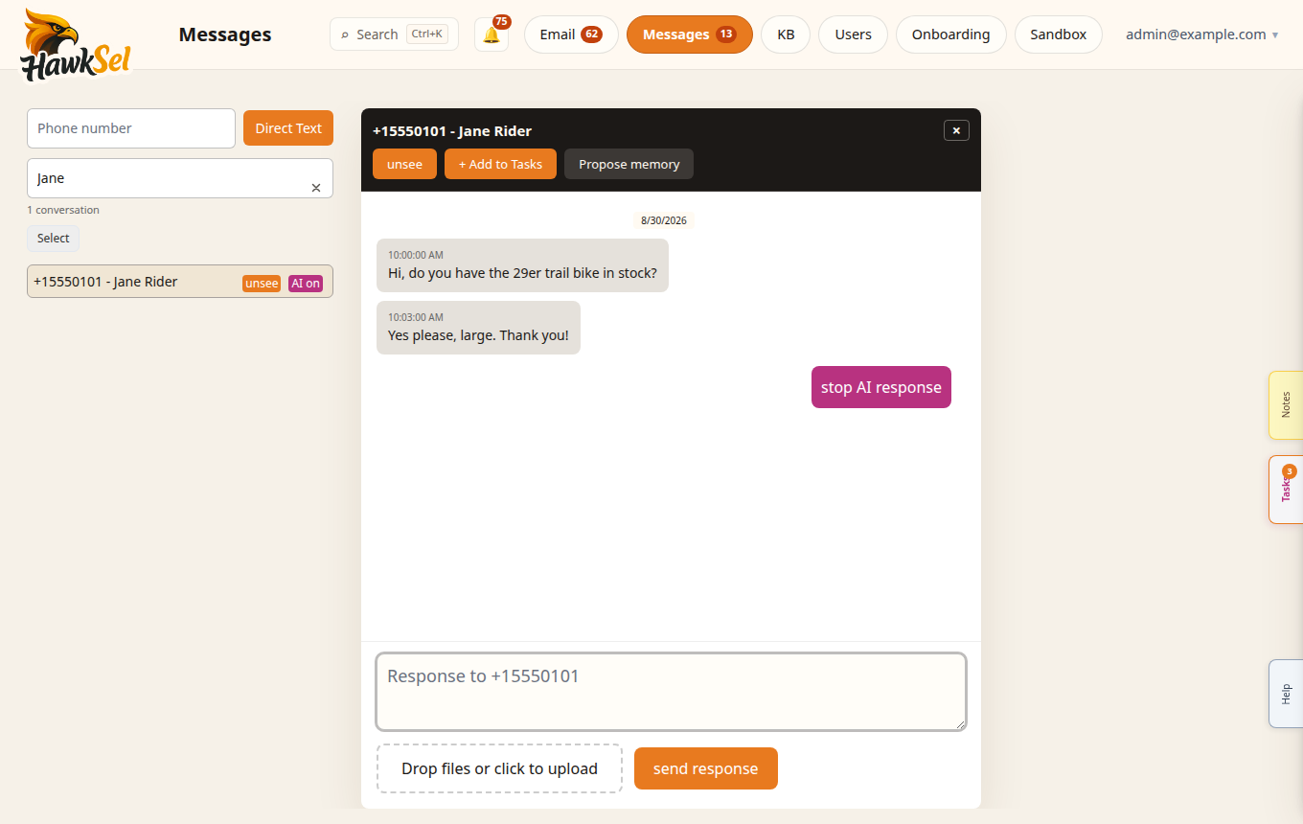Screen dimensions: 1303x824
Task: Clear the Jane search filter
Action: pos(316,188)
